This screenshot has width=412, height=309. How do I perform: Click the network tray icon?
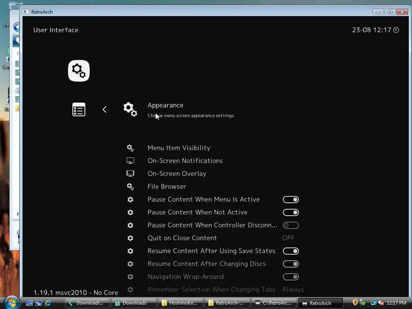pos(373,303)
